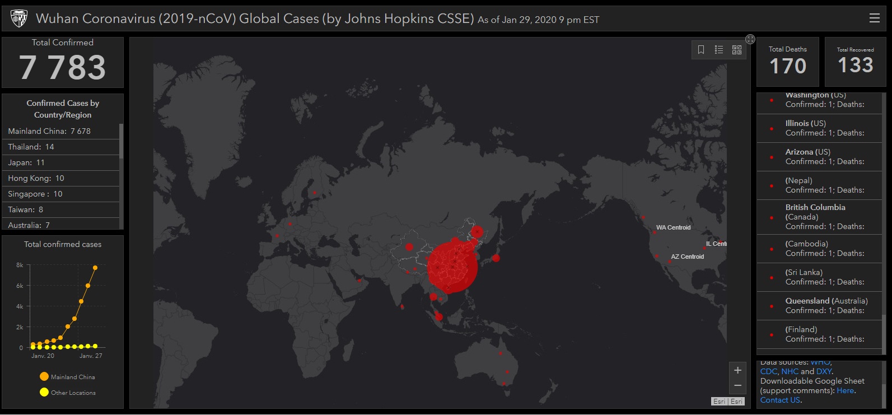Viewport: 892px width, 415px height.
Task: Click the large red Hubei outbreak circle
Action: click(x=452, y=268)
